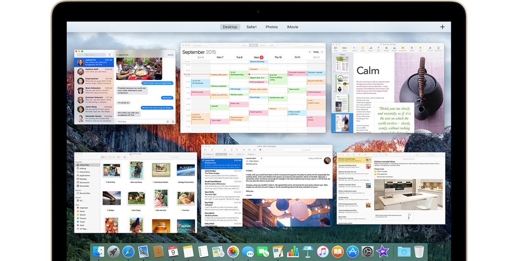Open Mail stamp icon in Dock
518x261 pixels.
coord(144,252)
